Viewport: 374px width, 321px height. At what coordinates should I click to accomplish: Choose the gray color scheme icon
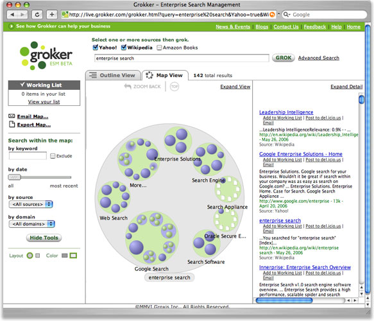point(64,256)
